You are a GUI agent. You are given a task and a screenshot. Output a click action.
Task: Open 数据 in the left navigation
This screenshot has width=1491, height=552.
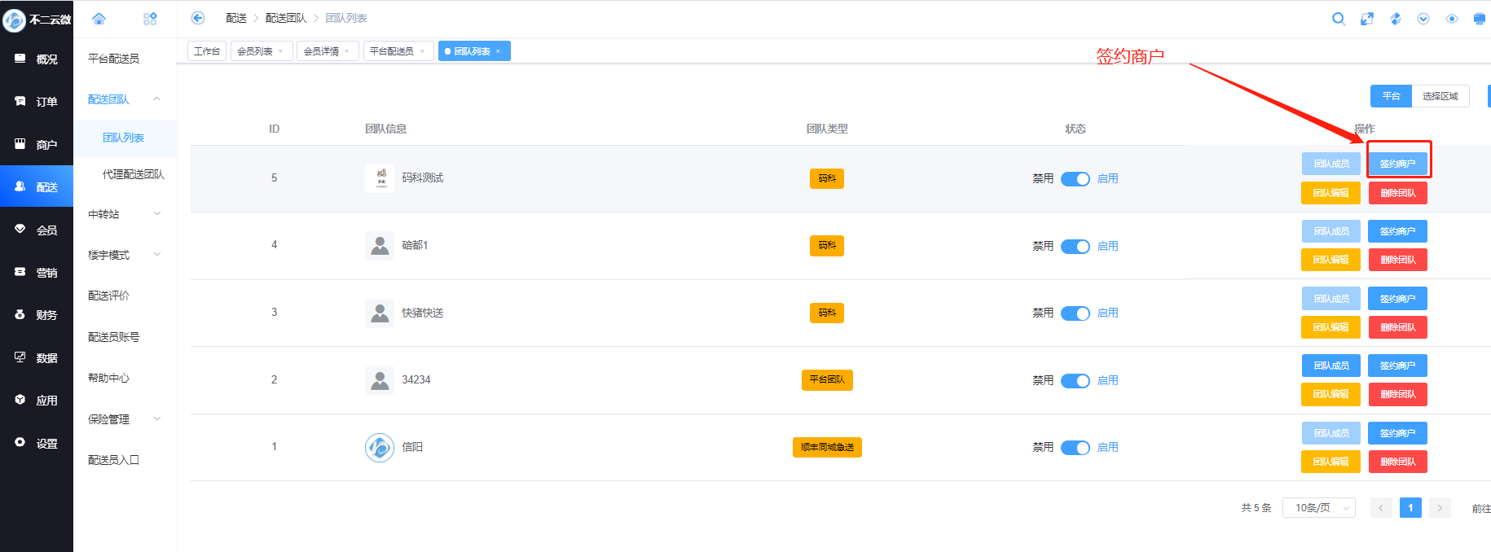[37, 358]
